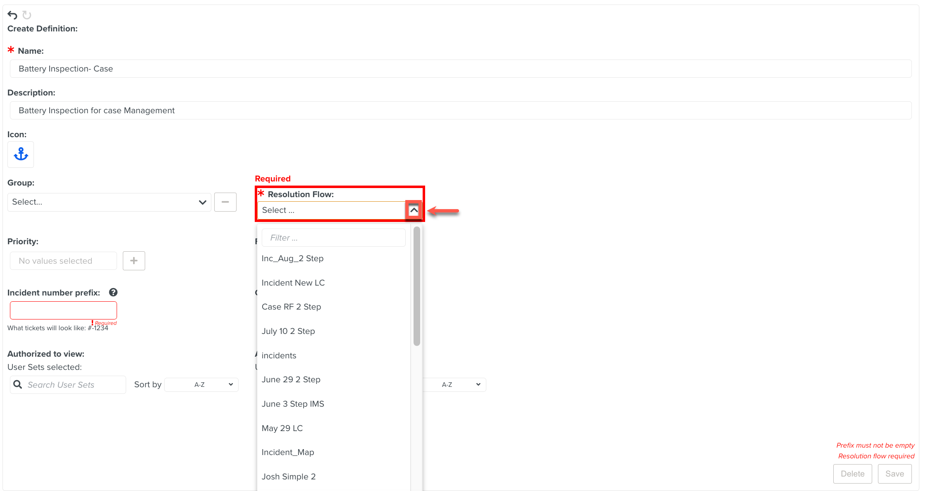Select Inc_Aug_2 Step option
The image size is (928, 491).
(x=292, y=259)
